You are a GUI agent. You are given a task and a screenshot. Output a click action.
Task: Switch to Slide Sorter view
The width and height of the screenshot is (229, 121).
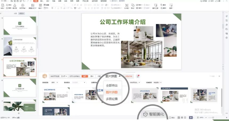coord(182,118)
